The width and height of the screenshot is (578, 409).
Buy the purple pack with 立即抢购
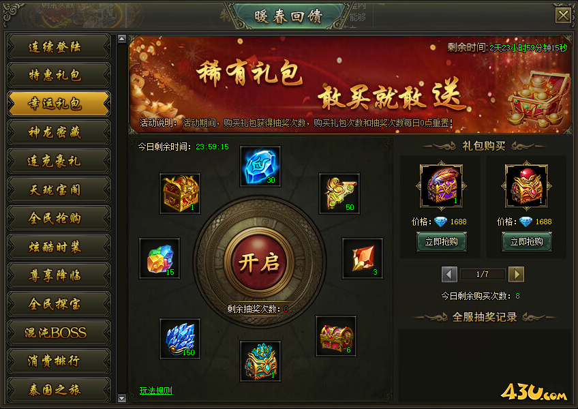pyautogui.click(x=441, y=241)
